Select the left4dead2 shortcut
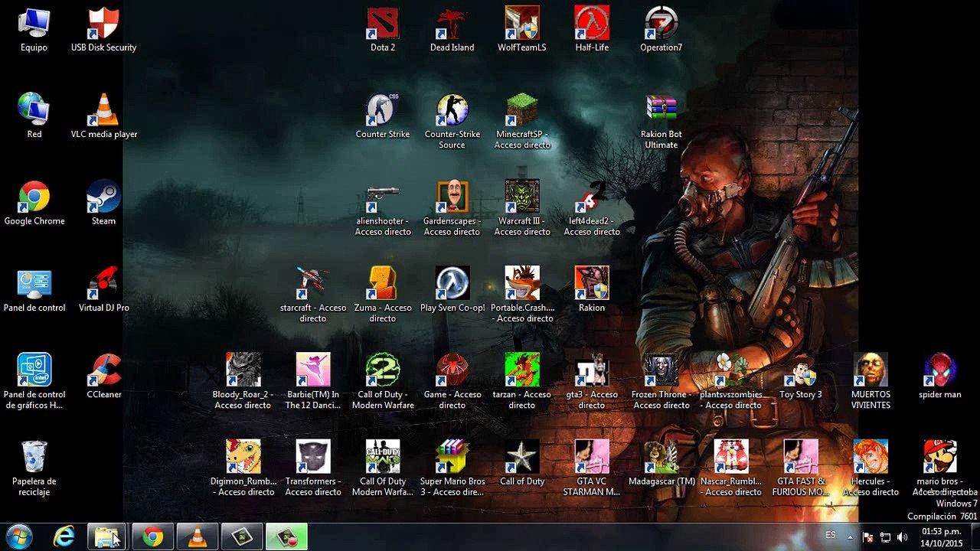The height and width of the screenshot is (551, 980). point(592,208)
